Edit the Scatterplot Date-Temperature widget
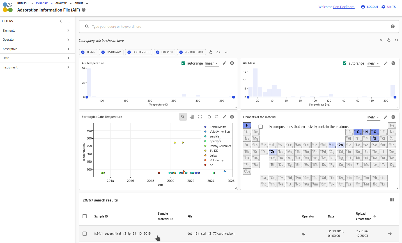The width and height of the screenshot is (402, 243). [x=224, y=117]
